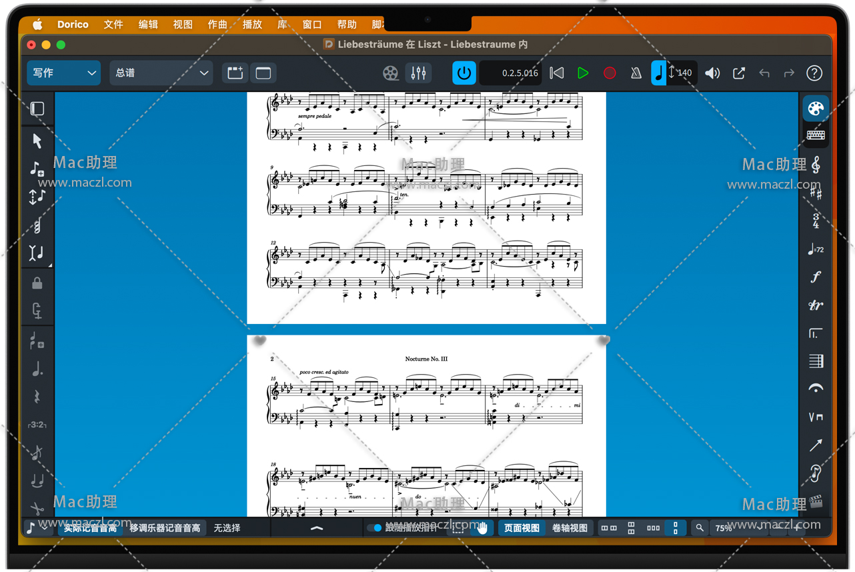Toggle the audio engine power button
Screen dimensions: 855x572
tap(464, 73)
